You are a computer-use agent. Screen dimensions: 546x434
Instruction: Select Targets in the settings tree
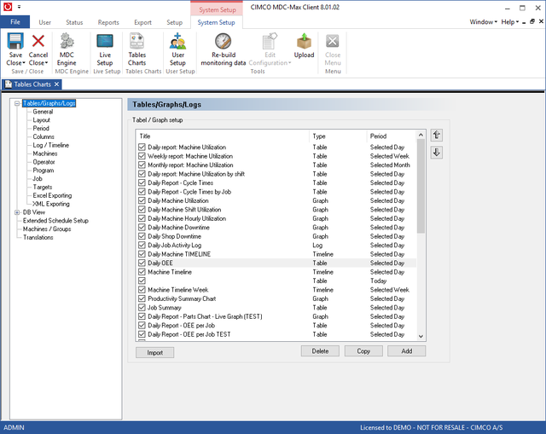(x=43, y=188)
